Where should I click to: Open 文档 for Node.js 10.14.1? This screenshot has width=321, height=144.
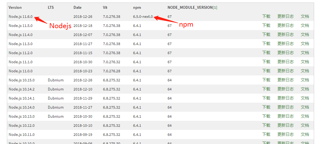pyautogui.click(x=305, y=98)
